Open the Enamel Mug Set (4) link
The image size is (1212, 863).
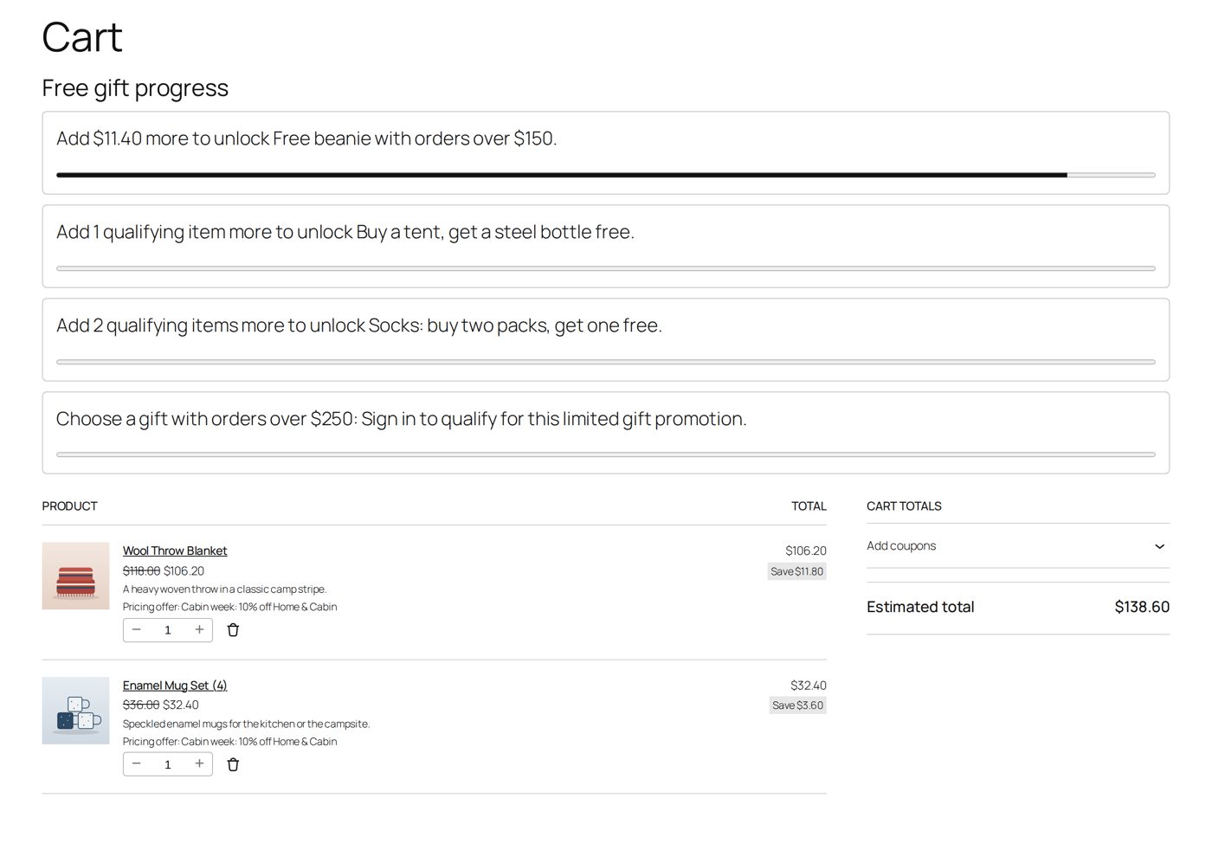[175, 686]
